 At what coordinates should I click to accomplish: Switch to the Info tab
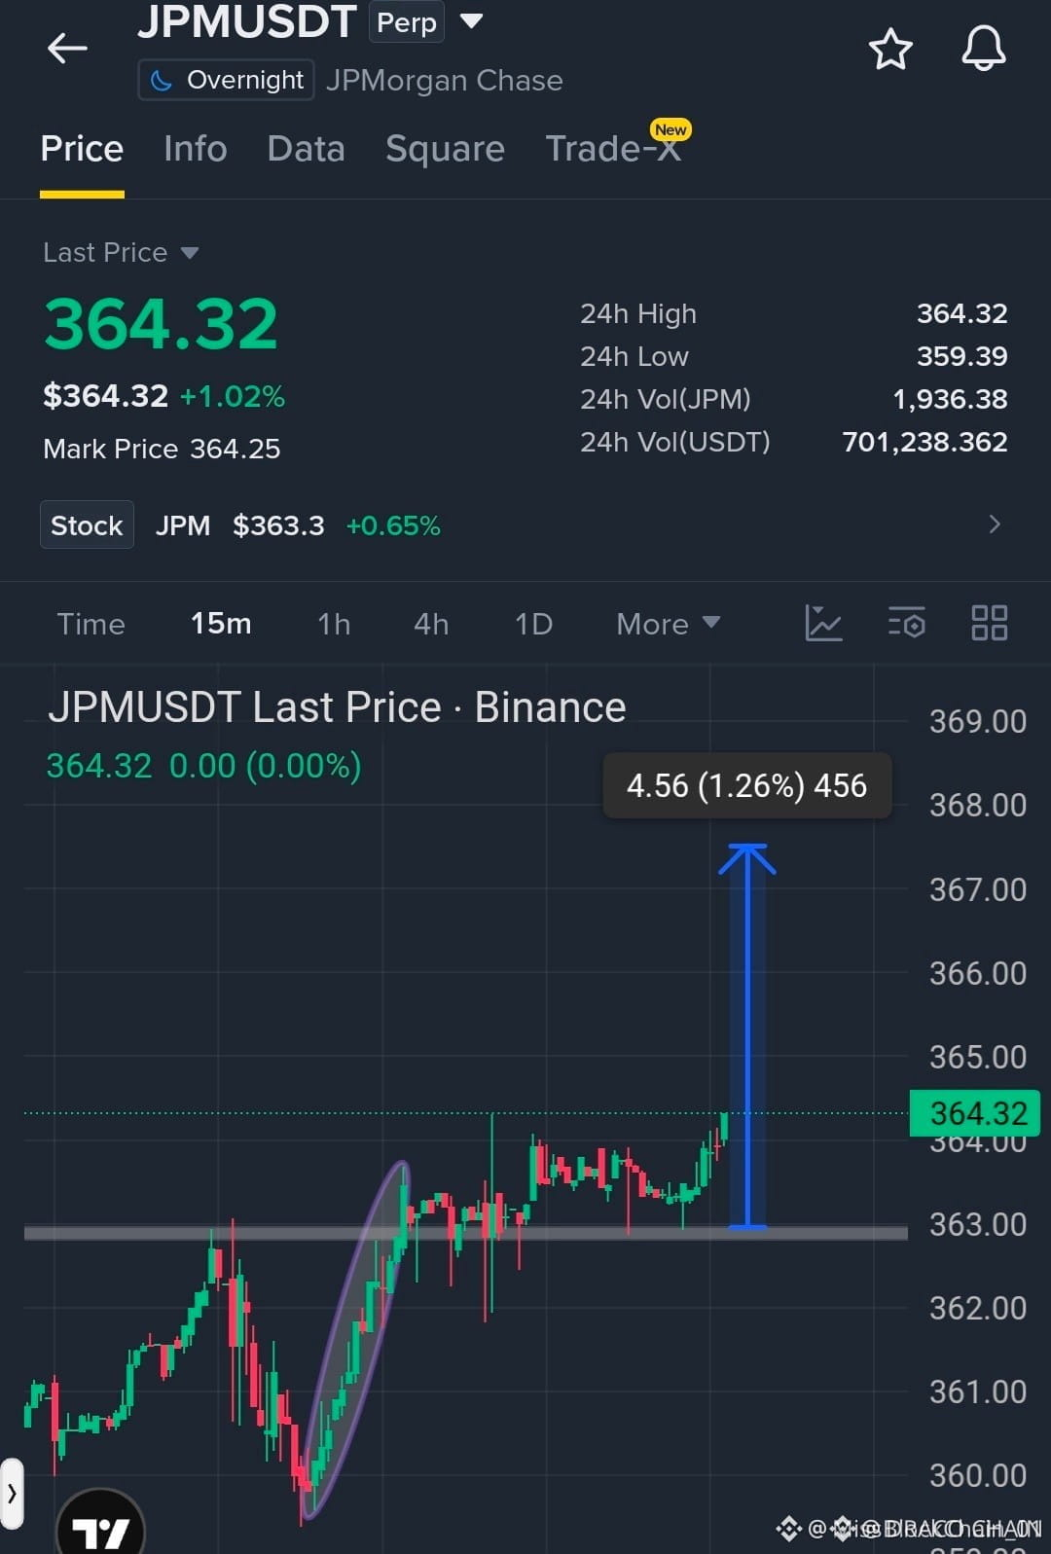pos(196,149)
